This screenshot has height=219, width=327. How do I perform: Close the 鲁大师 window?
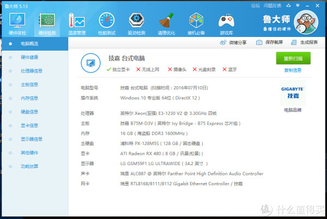317,5
